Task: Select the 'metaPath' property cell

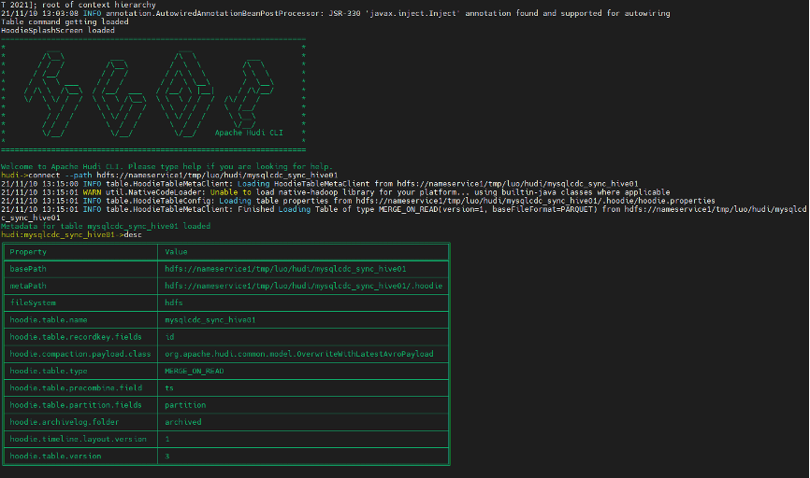Action: [80, 287]
